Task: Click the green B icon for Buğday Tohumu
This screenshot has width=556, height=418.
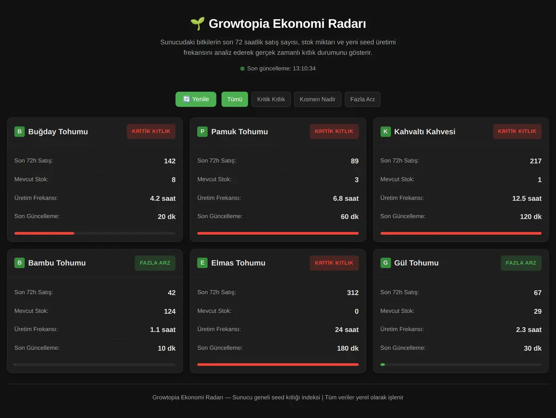Action: tap(19, 132)
